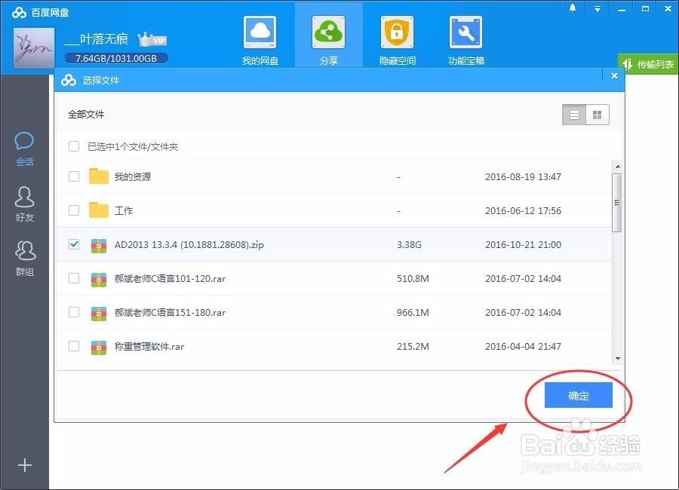Click the plus icon at sidebar bottom
Screen dimensions: 679x490
pyautogui.click(x=25, y=465)
